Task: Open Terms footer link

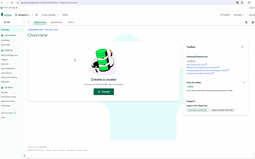Action: pos(55,150)
